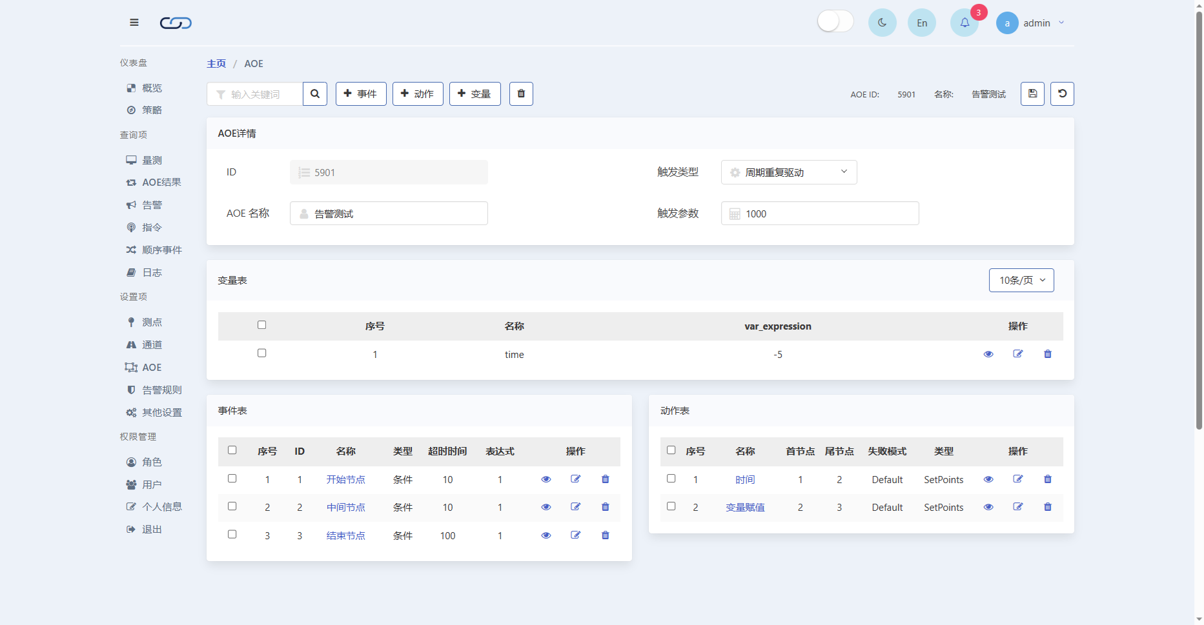The width and height of the screenshot is (1204, 625).
Task: Delete the 变量赋值 action row
Action: click(1048, 507)
